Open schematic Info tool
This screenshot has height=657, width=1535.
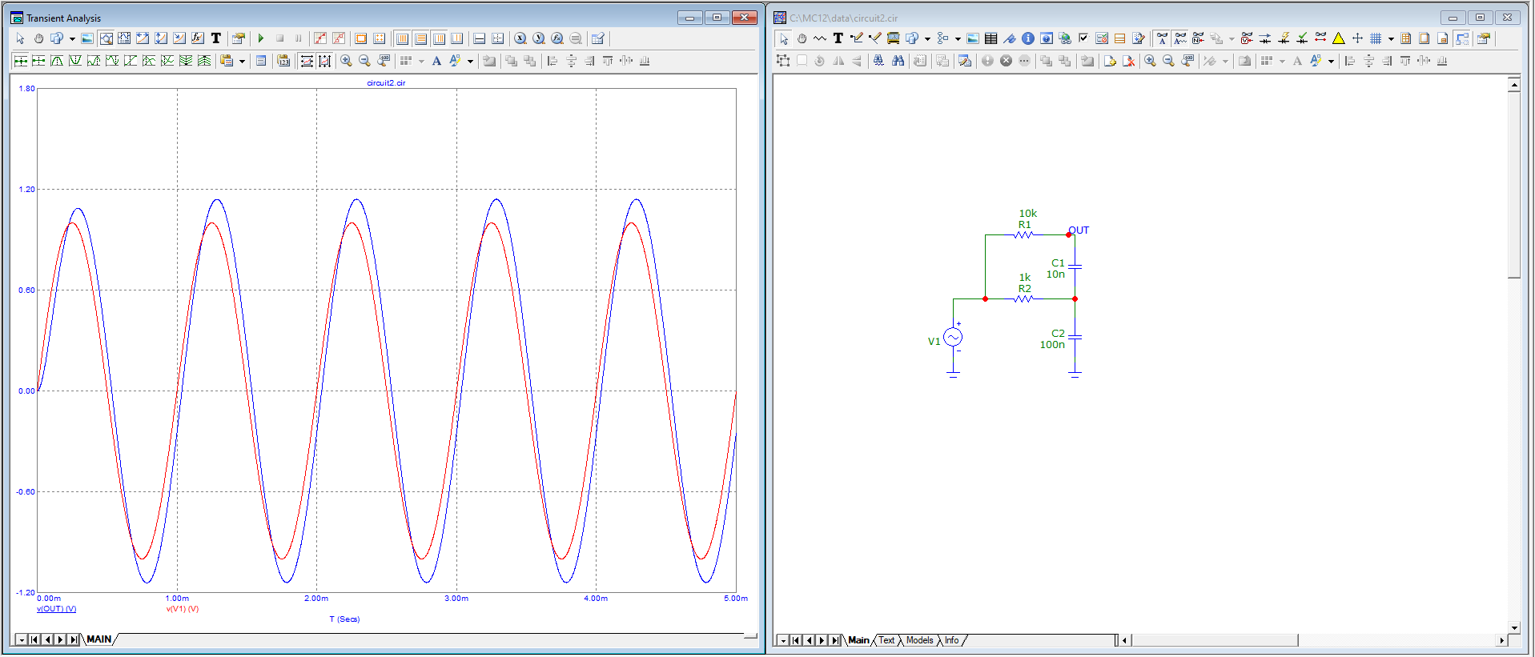[1028, 38]
